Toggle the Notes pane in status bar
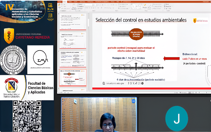This screenshot has width=211, height=132. pyautogui.click(x=176, y=92)
